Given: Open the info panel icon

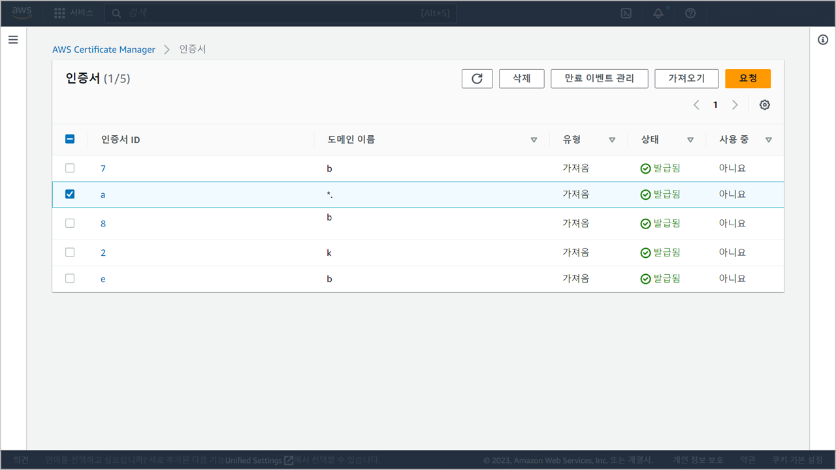Looking at the screenshot, I should pos(823,40).
